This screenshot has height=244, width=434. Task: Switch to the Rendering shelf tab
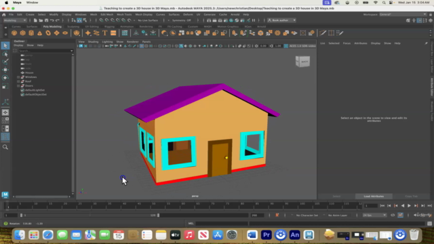coord(146,26)
